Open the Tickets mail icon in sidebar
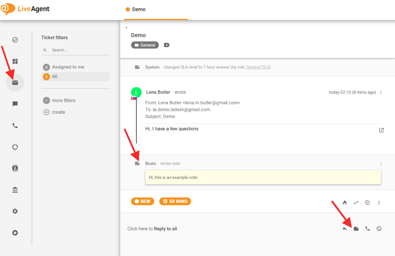 [x=15, y=83]
